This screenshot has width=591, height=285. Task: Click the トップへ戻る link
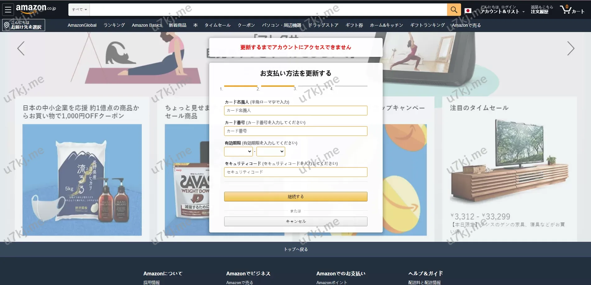pyautogui.click(x=295, y=249)
